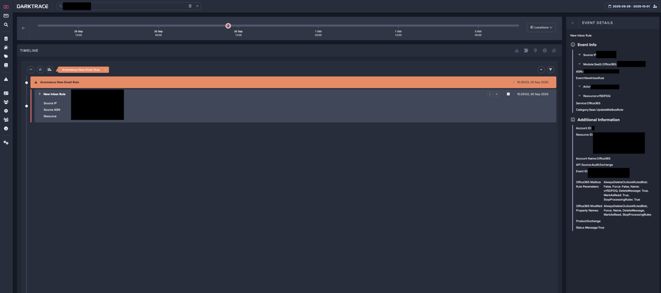Viewport: 661px width, 293px height.
Task: Click the warning triangle above the timeline
Action: click(x=517, y=50)
